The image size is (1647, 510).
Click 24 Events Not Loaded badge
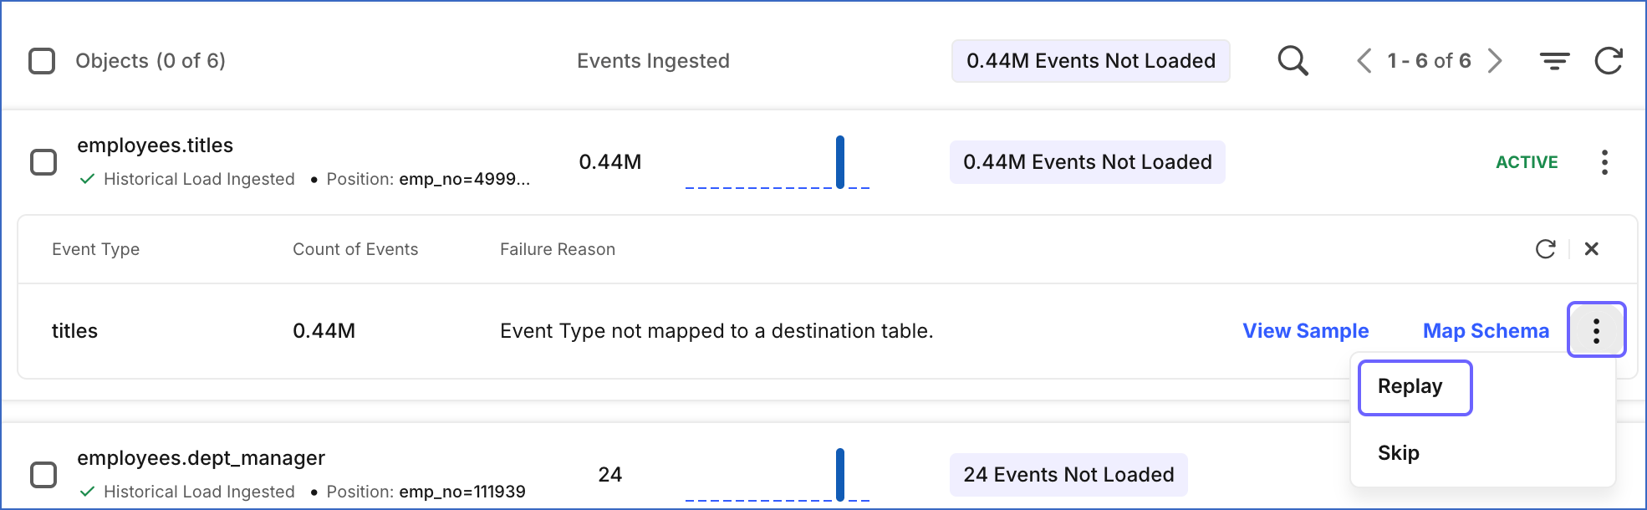[x=1068, y=475]
